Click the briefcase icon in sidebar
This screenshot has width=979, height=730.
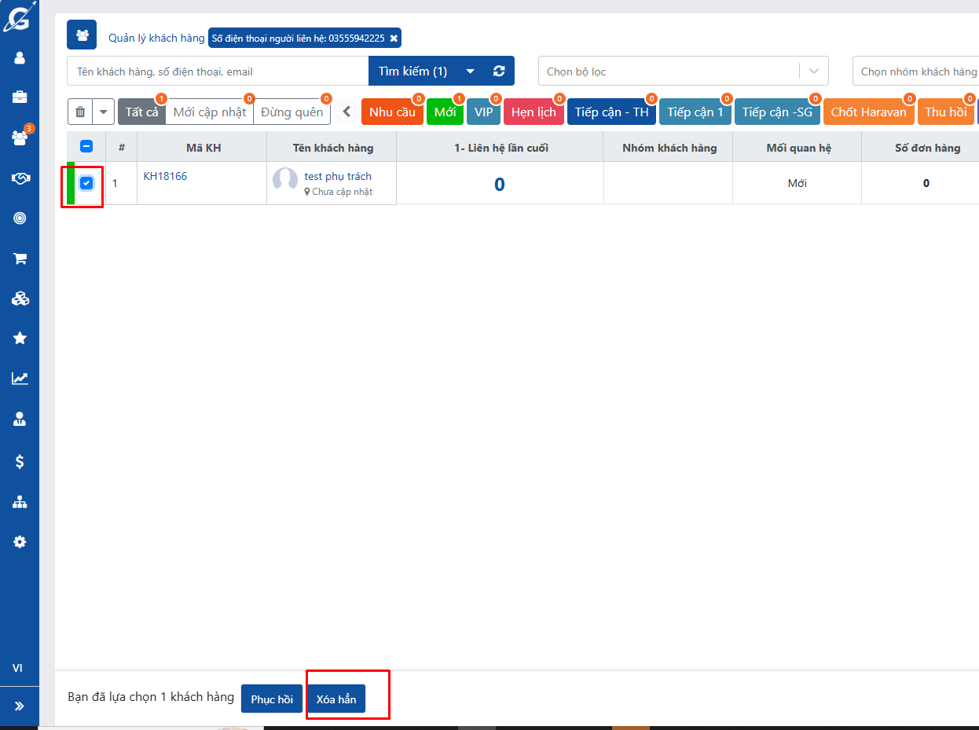20,97
